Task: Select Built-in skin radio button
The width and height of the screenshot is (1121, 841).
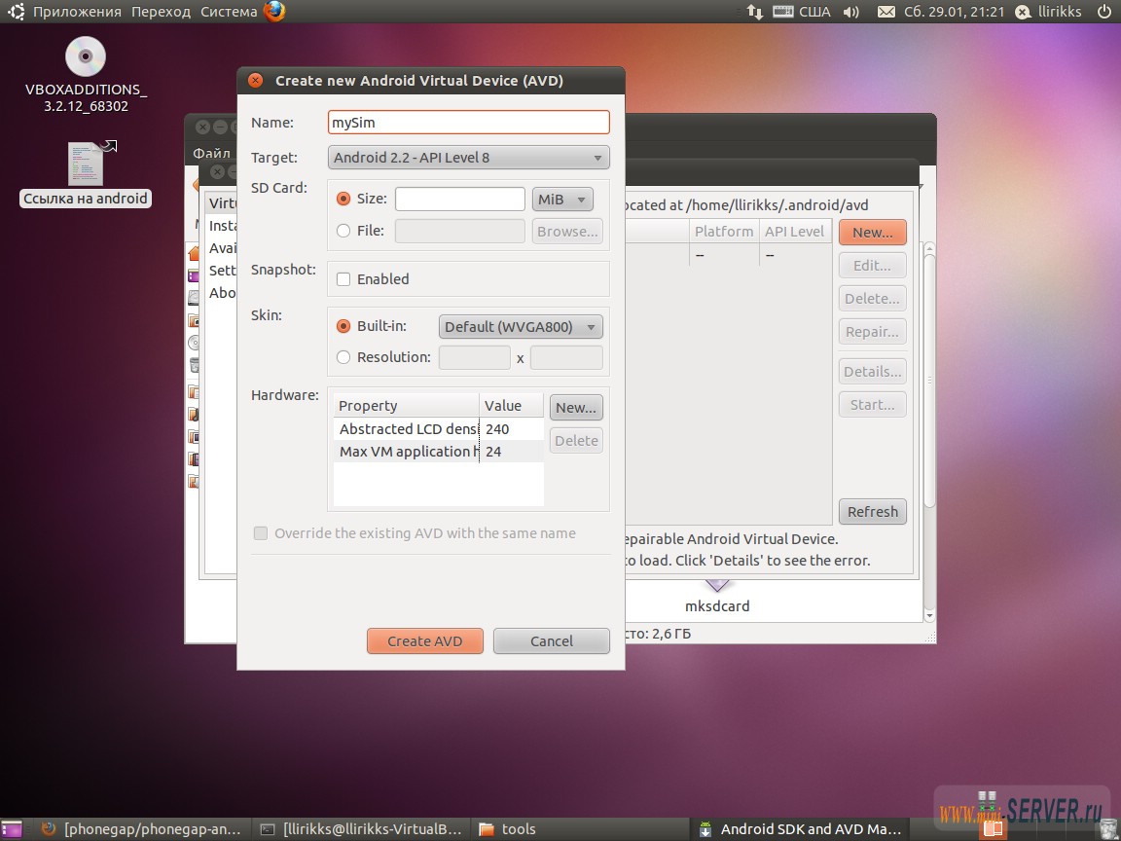Action: click(x=344, y=326)
